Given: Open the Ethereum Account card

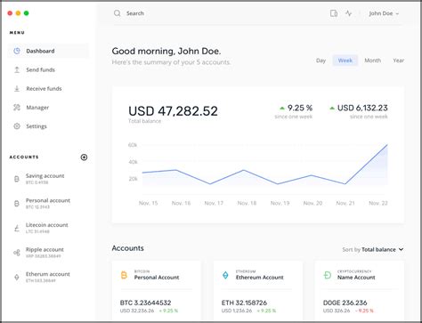Looking at the screenshot, I should (258, 291).
